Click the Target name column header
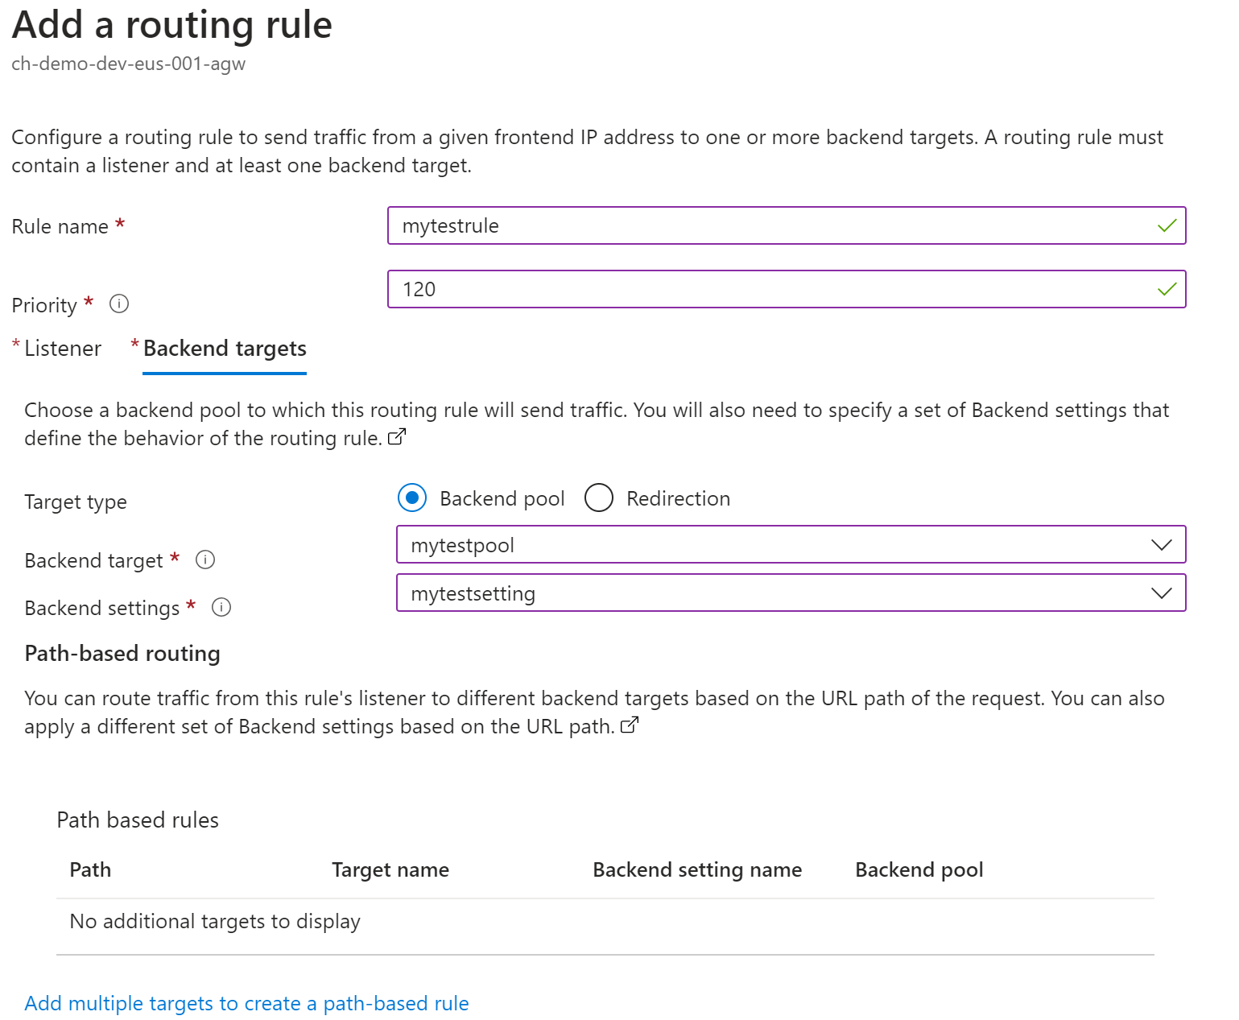Screen dimensions: 1239x1020 point(390,869)
